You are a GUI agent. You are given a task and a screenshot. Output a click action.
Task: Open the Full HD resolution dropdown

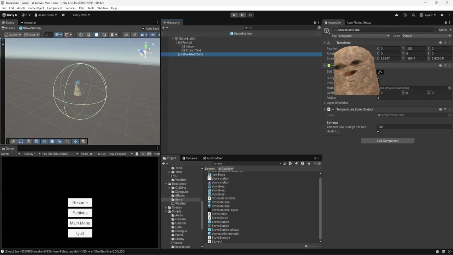[60, 154]
